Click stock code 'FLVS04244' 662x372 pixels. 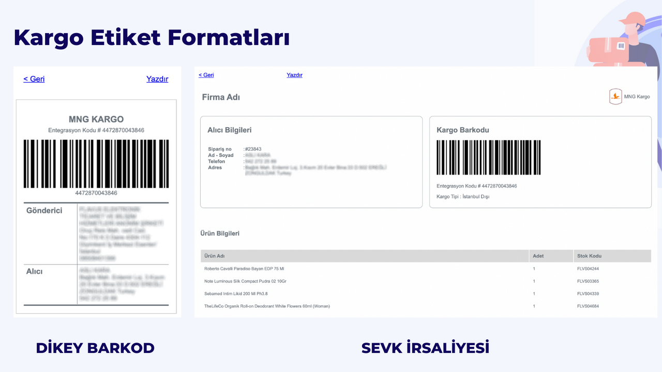(x=588, y=269)
